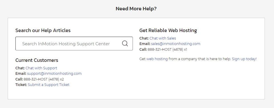Click the Chat: label under Current Customers
This screenshot has width=274, height=108.
click(x=20, y=68)
